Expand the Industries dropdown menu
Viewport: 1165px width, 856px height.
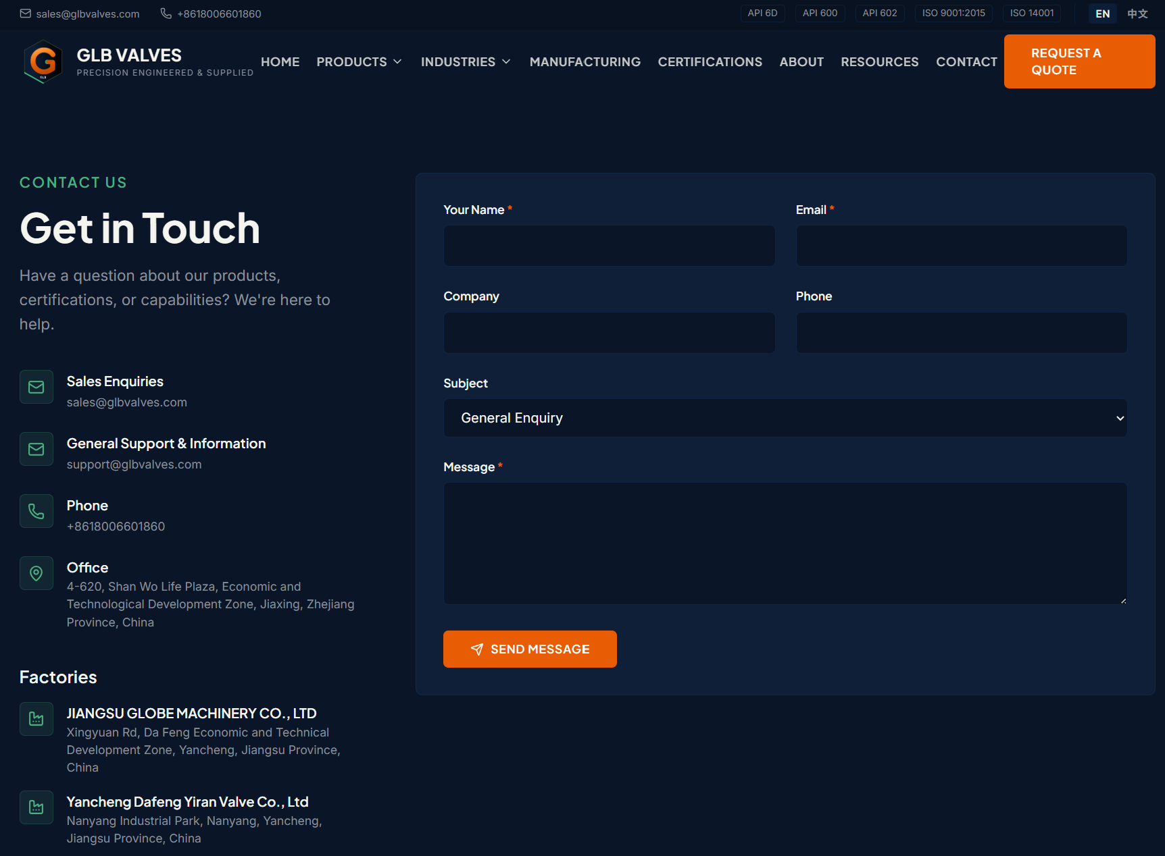[466, 61]
